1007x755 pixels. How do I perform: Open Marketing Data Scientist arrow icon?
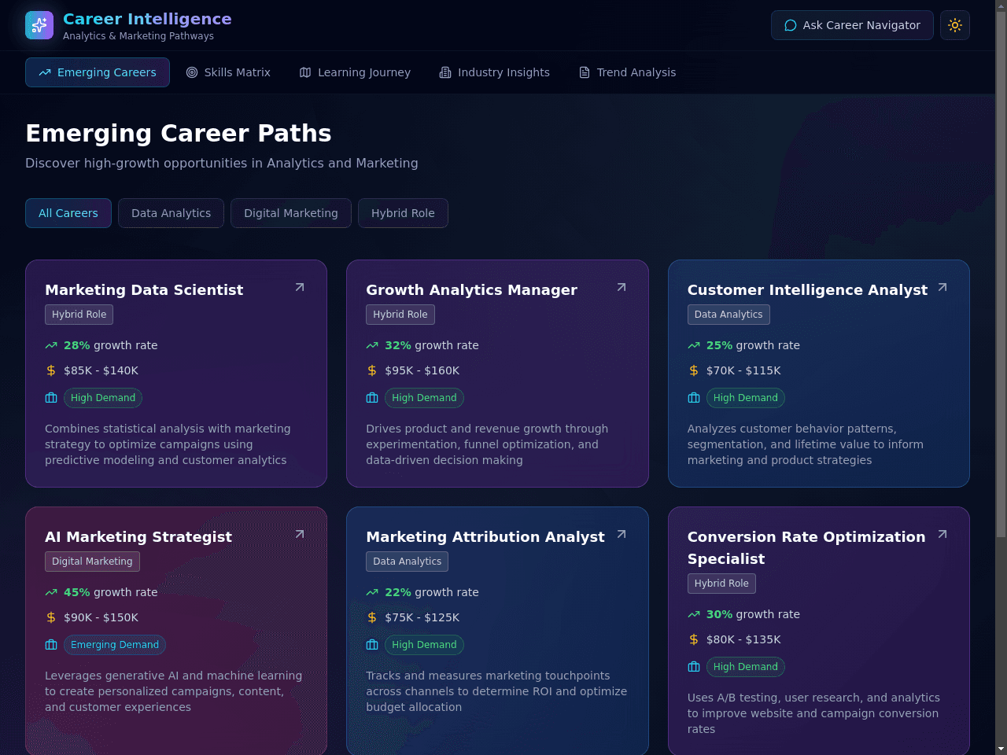(x=300, y=287)
